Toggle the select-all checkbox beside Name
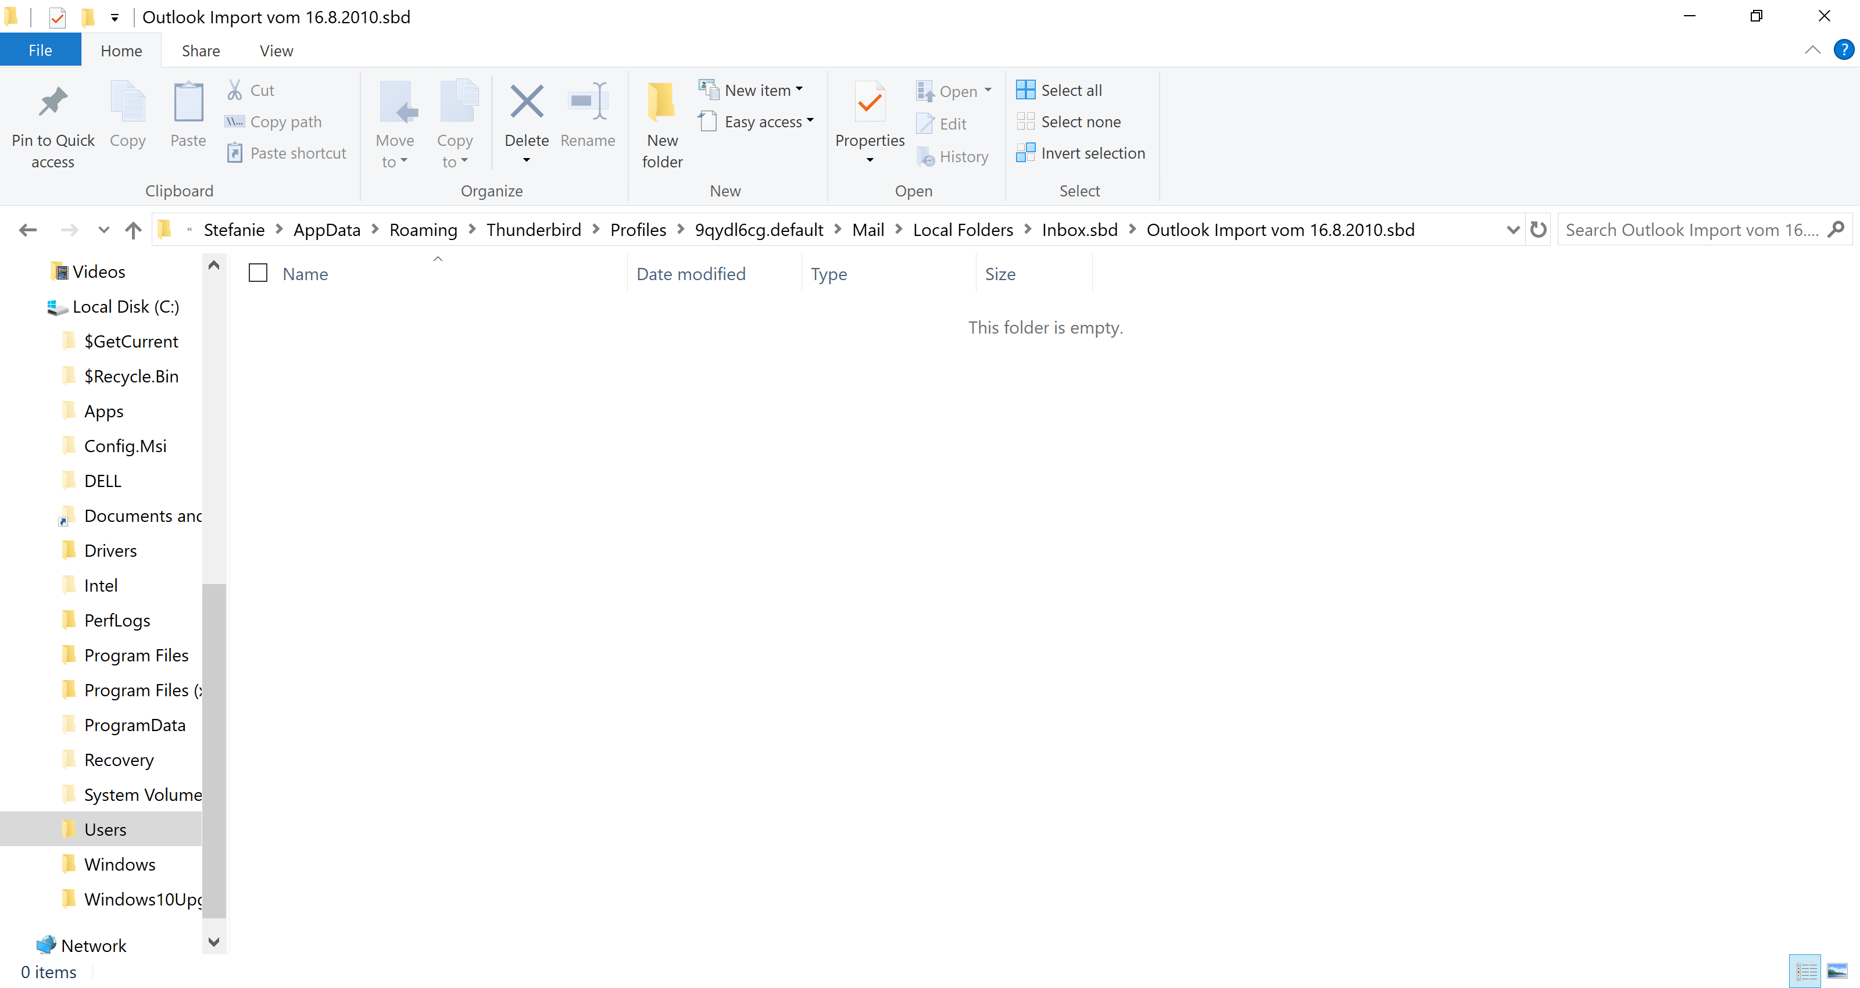Screen dimensions: 1860x988 257,273
